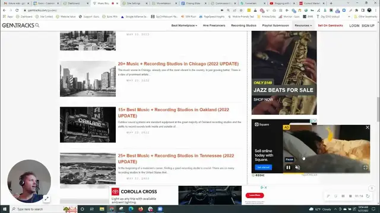Close the floating video ad
380x213 pixels.
click(368, 127)
